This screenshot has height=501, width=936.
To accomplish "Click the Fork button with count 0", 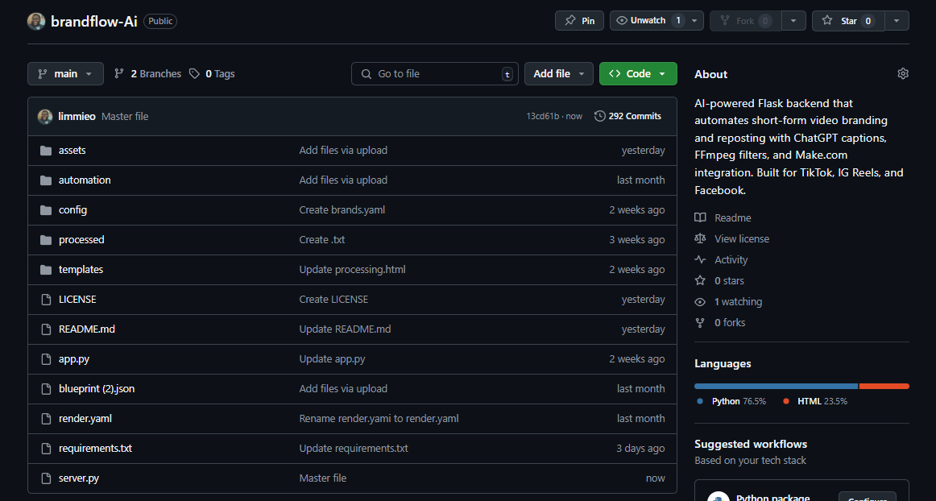I will pyautogui.click(x=746, y=21).
